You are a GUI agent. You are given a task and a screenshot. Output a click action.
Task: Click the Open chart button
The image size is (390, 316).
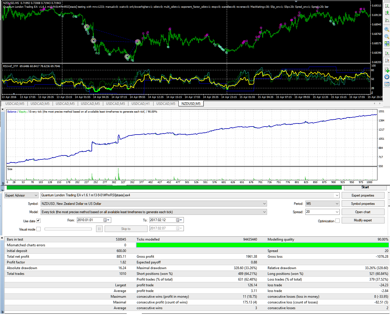pos(363,212)
